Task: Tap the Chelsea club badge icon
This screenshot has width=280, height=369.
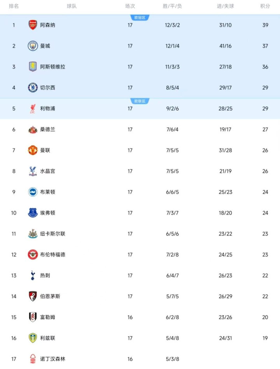Action: (33, 88)
